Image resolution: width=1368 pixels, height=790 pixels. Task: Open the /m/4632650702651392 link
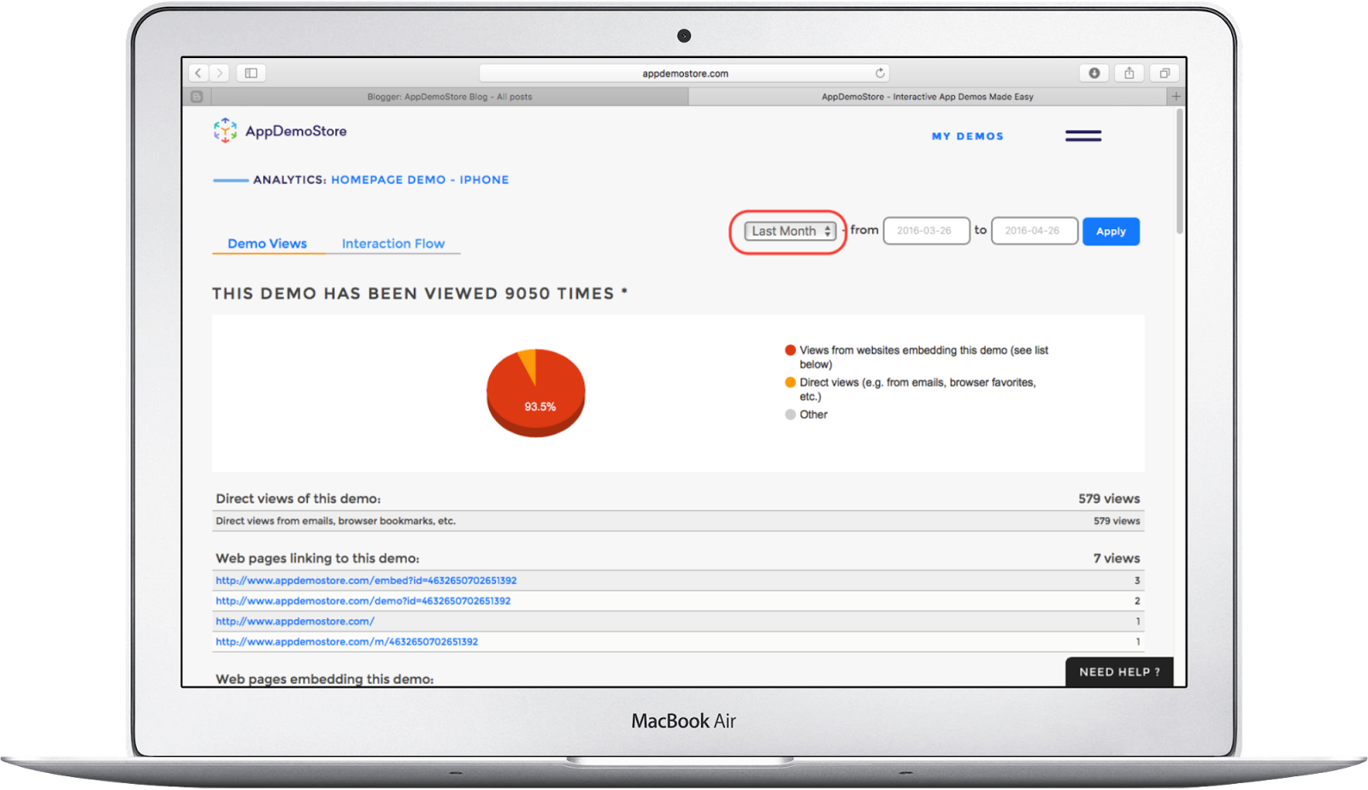pyautogui.click(x=347, y=642)
